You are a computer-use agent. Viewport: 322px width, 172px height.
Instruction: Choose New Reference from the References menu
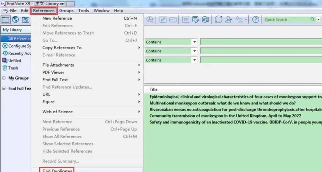(57, 18)
